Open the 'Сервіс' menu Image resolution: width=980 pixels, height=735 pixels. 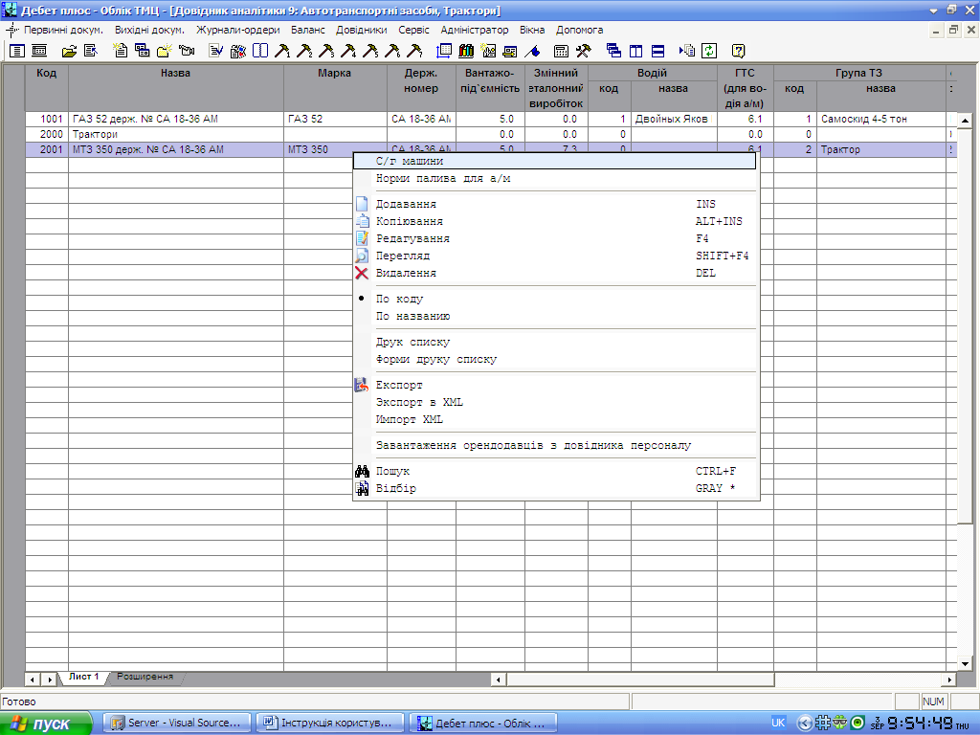point(413,30)
